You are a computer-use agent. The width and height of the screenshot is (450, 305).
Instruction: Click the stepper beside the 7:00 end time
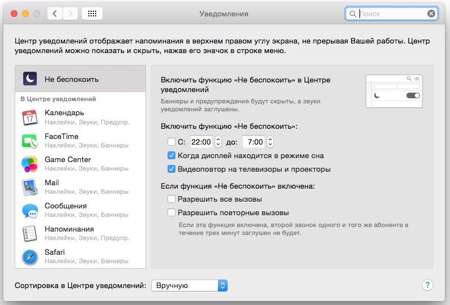tap(270, 142)
